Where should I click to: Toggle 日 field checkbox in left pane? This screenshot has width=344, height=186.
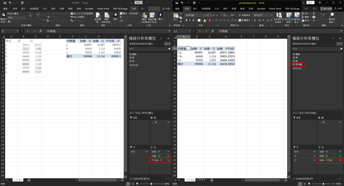130,61
